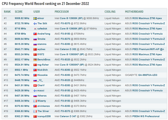168x120 pixels.
Task: Click the Russian flag next to slamms
Action: click(35, 44)
